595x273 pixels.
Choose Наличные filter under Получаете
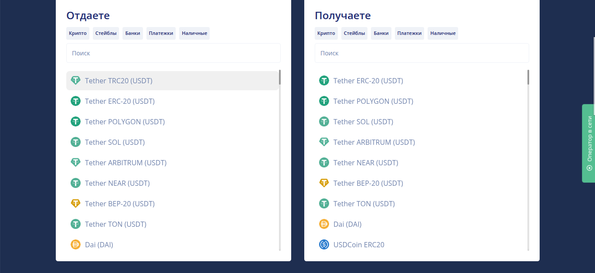coord(442,33)
